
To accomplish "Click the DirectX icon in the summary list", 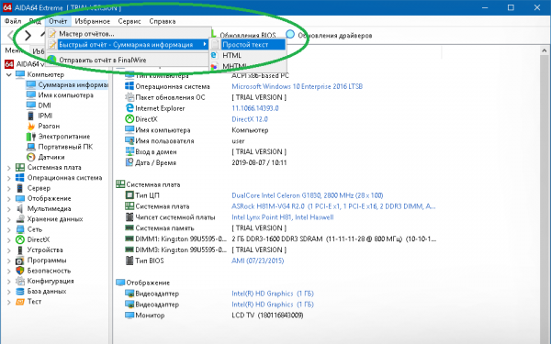I will pos(129,119).
